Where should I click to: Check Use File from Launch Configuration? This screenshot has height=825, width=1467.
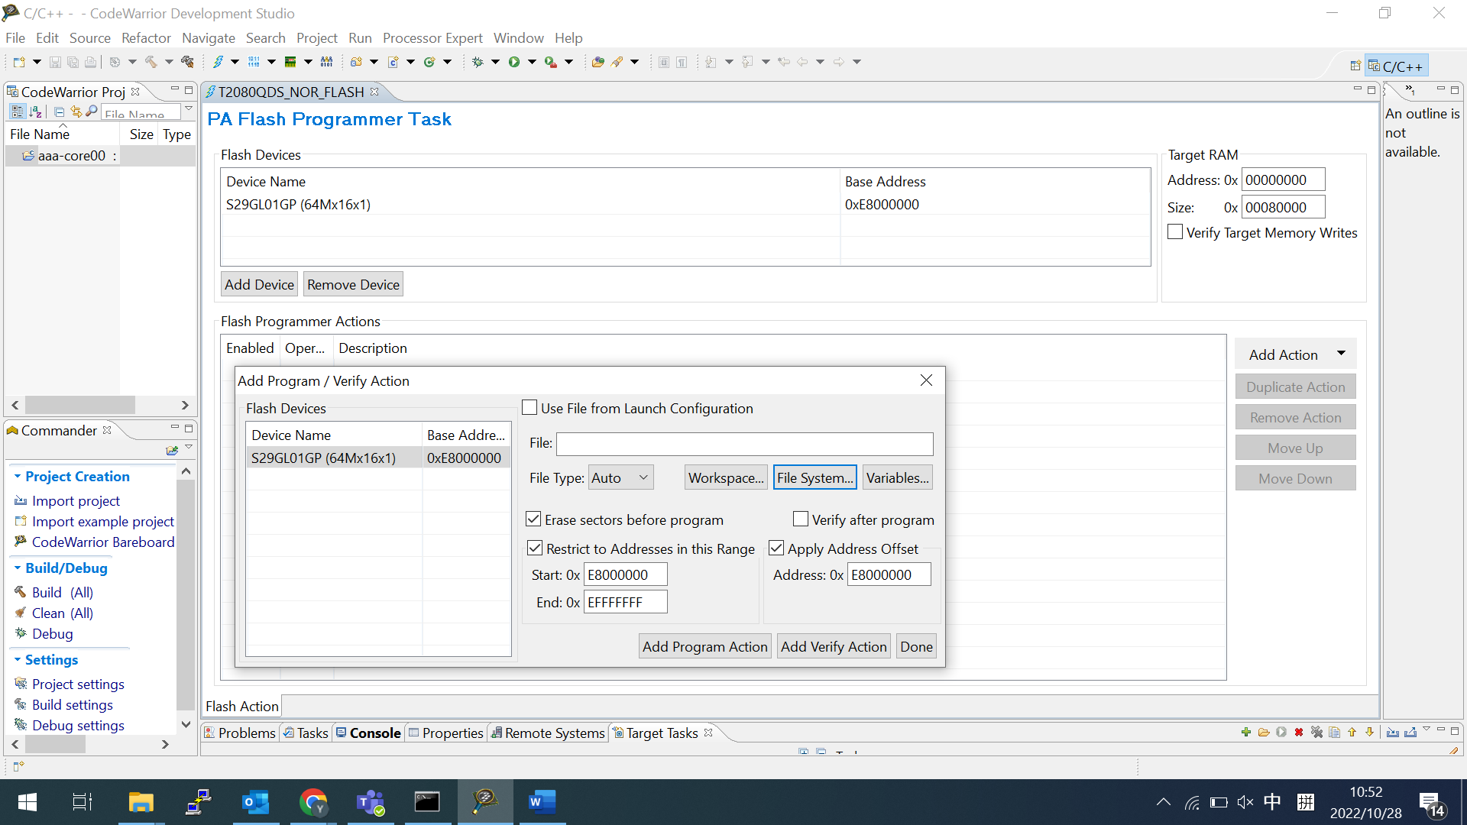click(x=529, y=407)
